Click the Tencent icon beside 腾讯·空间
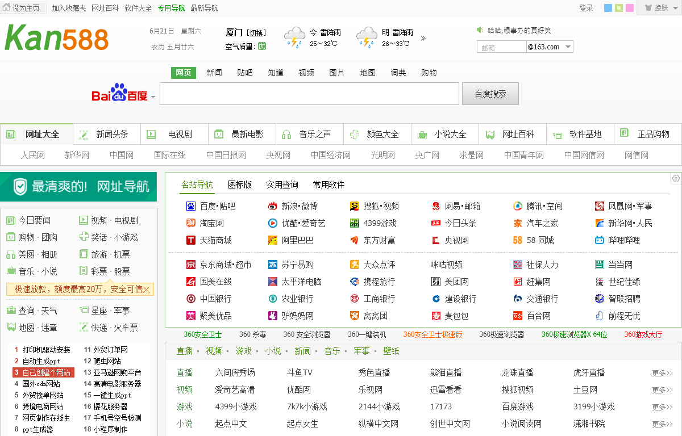Viewport: 682px width, 436px height. click(518, 206)
